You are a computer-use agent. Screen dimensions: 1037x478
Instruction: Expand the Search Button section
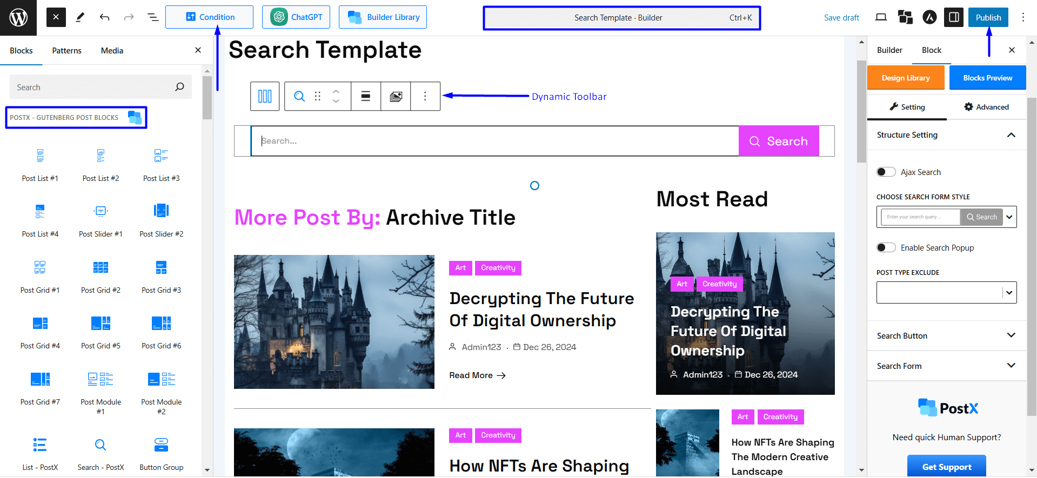tap(946, 335)
